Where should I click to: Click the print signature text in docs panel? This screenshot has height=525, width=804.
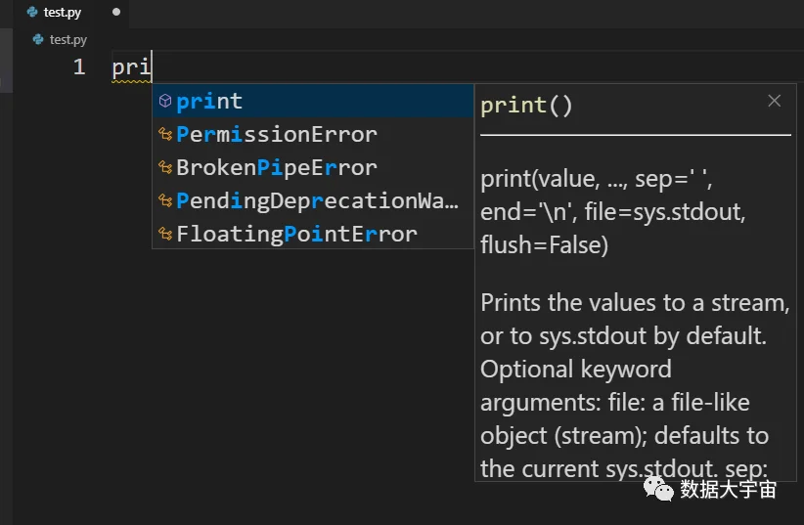click(x=612, y=212)
